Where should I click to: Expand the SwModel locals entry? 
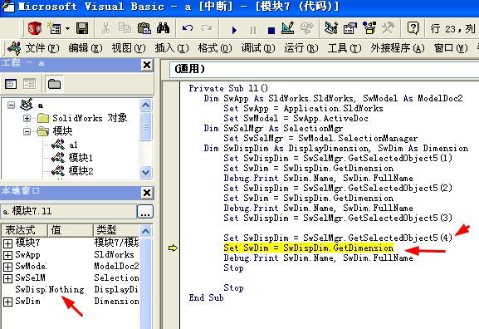click(x=7, y=267)
